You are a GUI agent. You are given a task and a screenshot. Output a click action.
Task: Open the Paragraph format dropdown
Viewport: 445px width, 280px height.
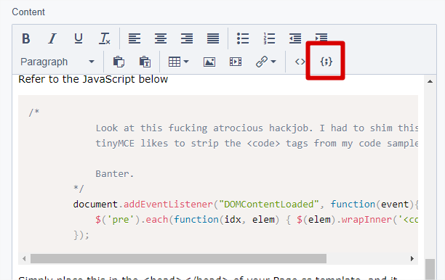(57, 62)
